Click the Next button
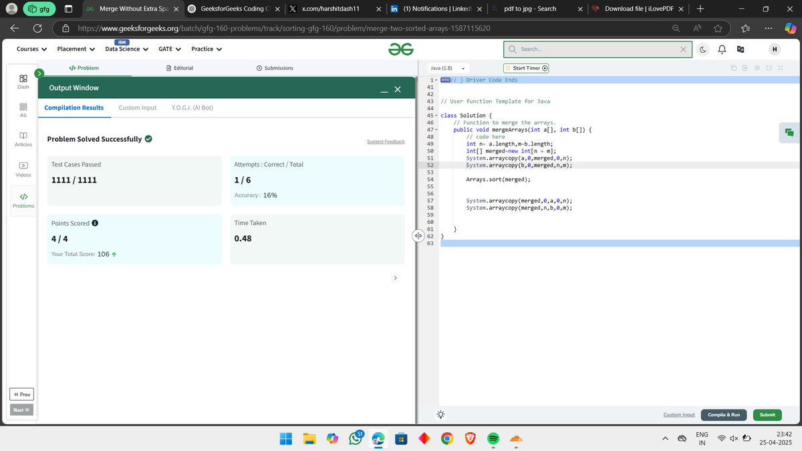The image size is (802, 451). 22,410
